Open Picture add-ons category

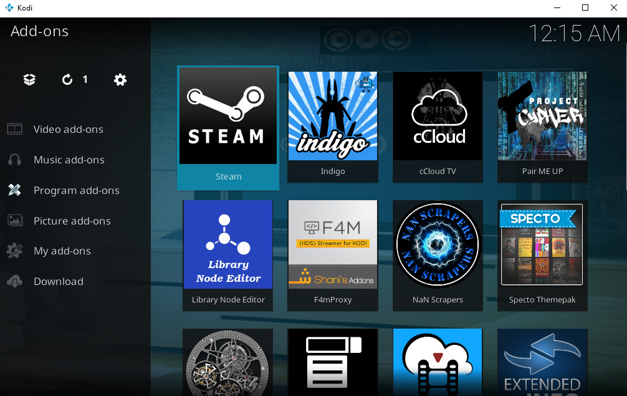(72, 221)
